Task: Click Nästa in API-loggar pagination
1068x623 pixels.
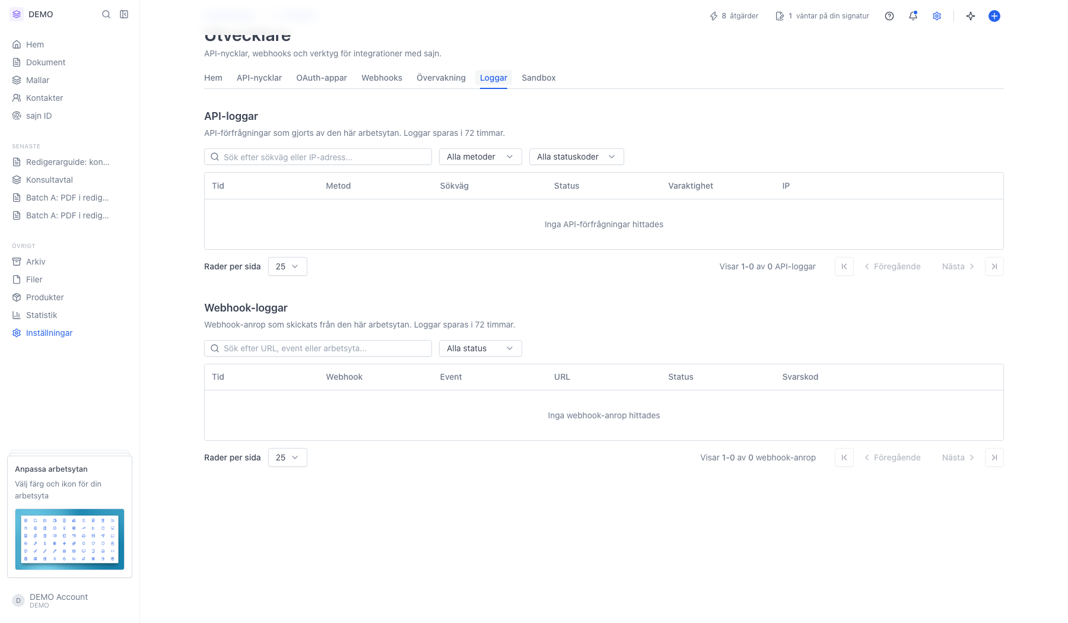Action: [958, 266]
